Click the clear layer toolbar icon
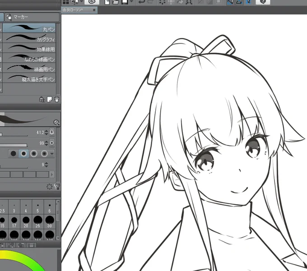This screenshot has width=307, height=271. tap(162, 2)
